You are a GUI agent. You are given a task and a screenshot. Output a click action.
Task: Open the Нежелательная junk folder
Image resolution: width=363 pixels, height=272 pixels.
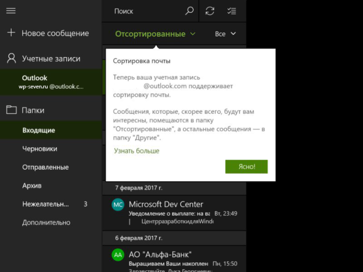pyautogui.click(x=51, y=204)
